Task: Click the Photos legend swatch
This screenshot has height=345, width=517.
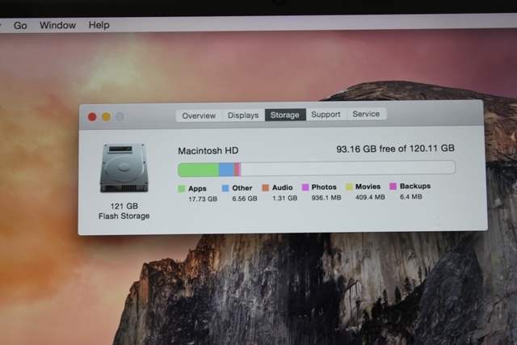Action: pyautogui.click(x=305, y=187)
